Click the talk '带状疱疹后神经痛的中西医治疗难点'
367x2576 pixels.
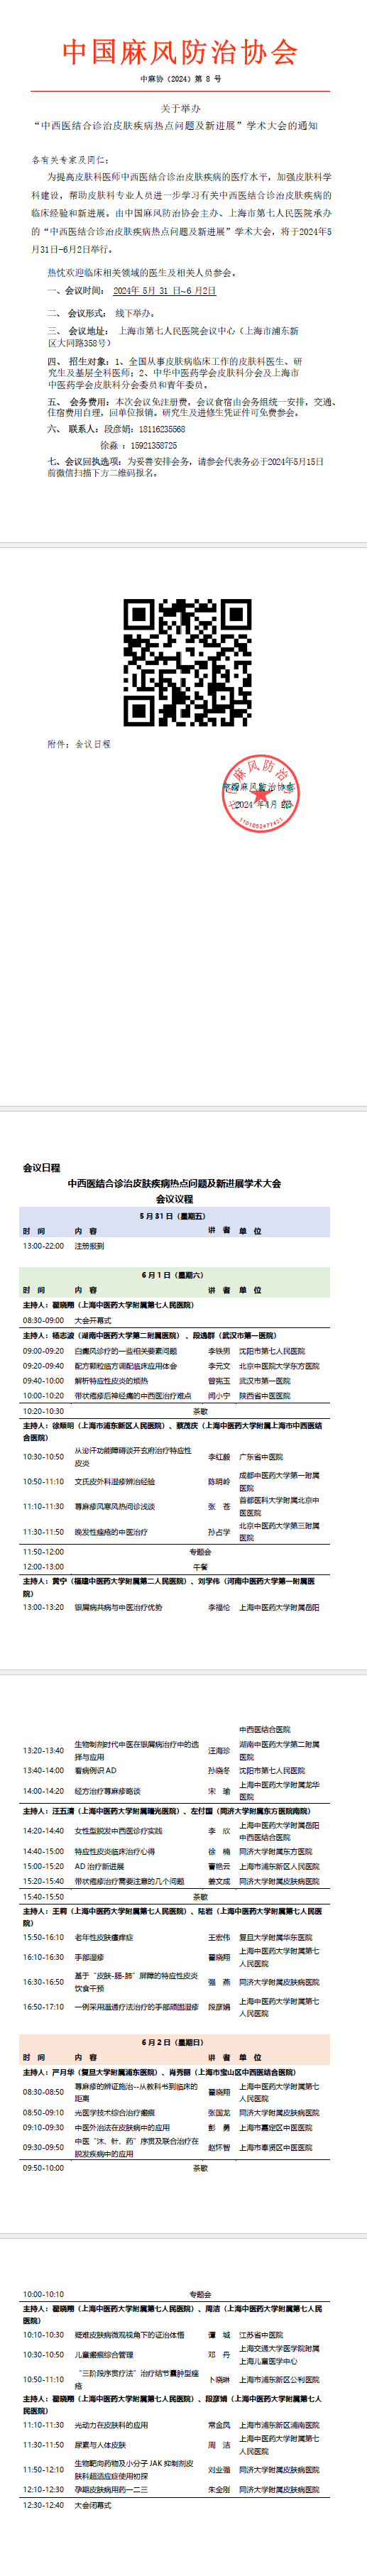click(133, 1396)
